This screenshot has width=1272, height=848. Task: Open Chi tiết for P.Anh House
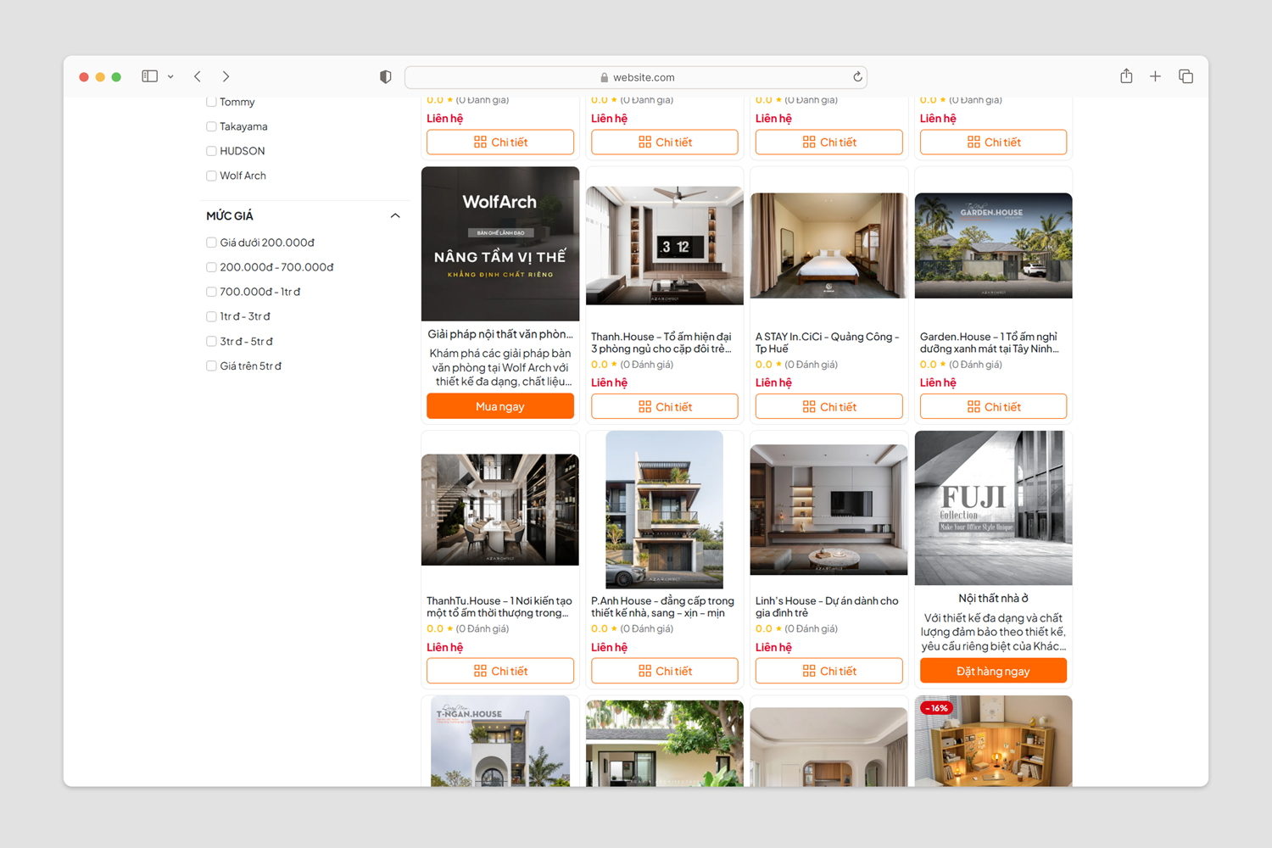click(665, 671)
